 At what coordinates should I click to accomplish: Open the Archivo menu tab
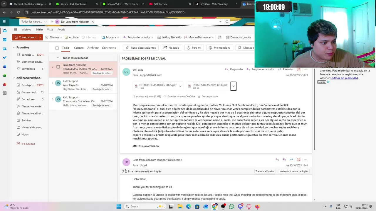click(x=26, y=30)
